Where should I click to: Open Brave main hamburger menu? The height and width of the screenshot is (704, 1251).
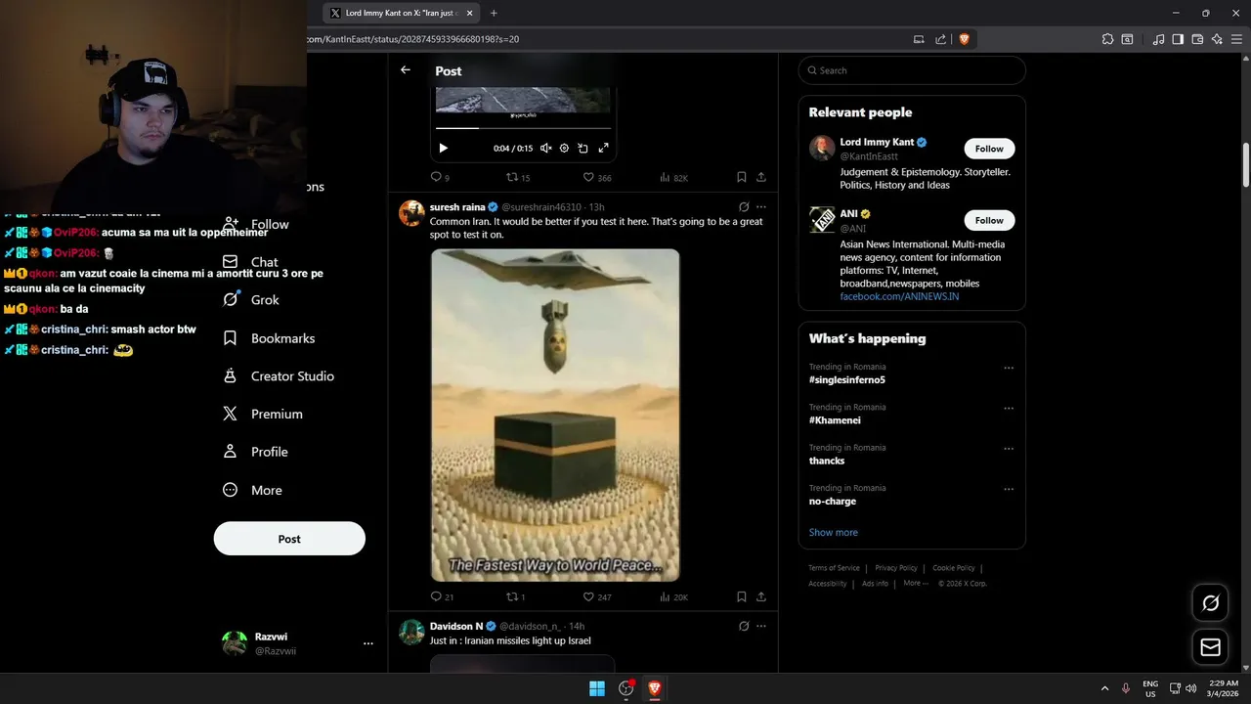tap(1236, 39)
